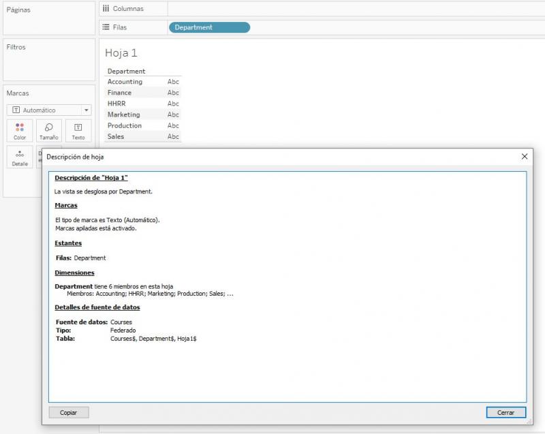
Task: Click the Texto mark property button
Action: point(78,131)
